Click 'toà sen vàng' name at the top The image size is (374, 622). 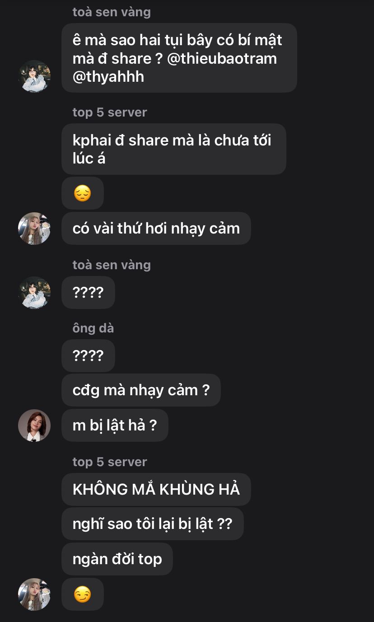click(x=112, y=12)
